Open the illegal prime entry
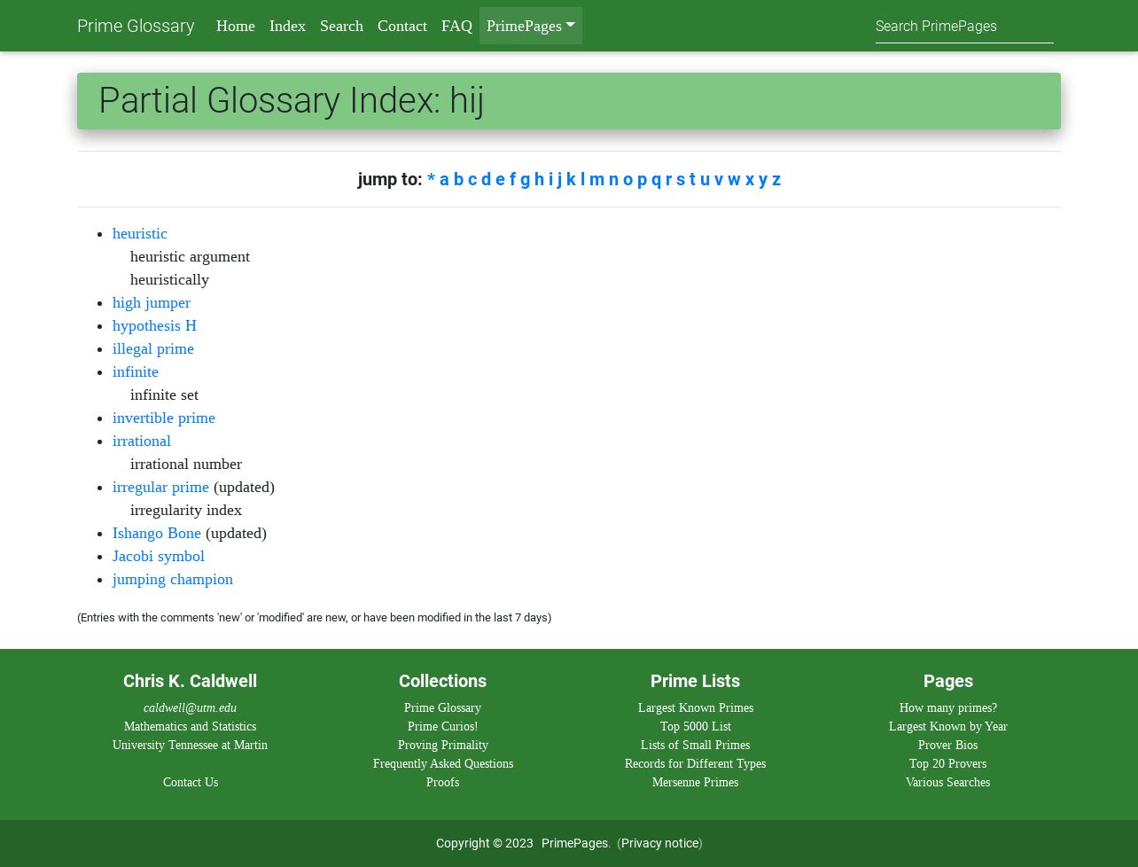Image resolution: width=1138 pixels, height=867 pixels. pos(153,348)
